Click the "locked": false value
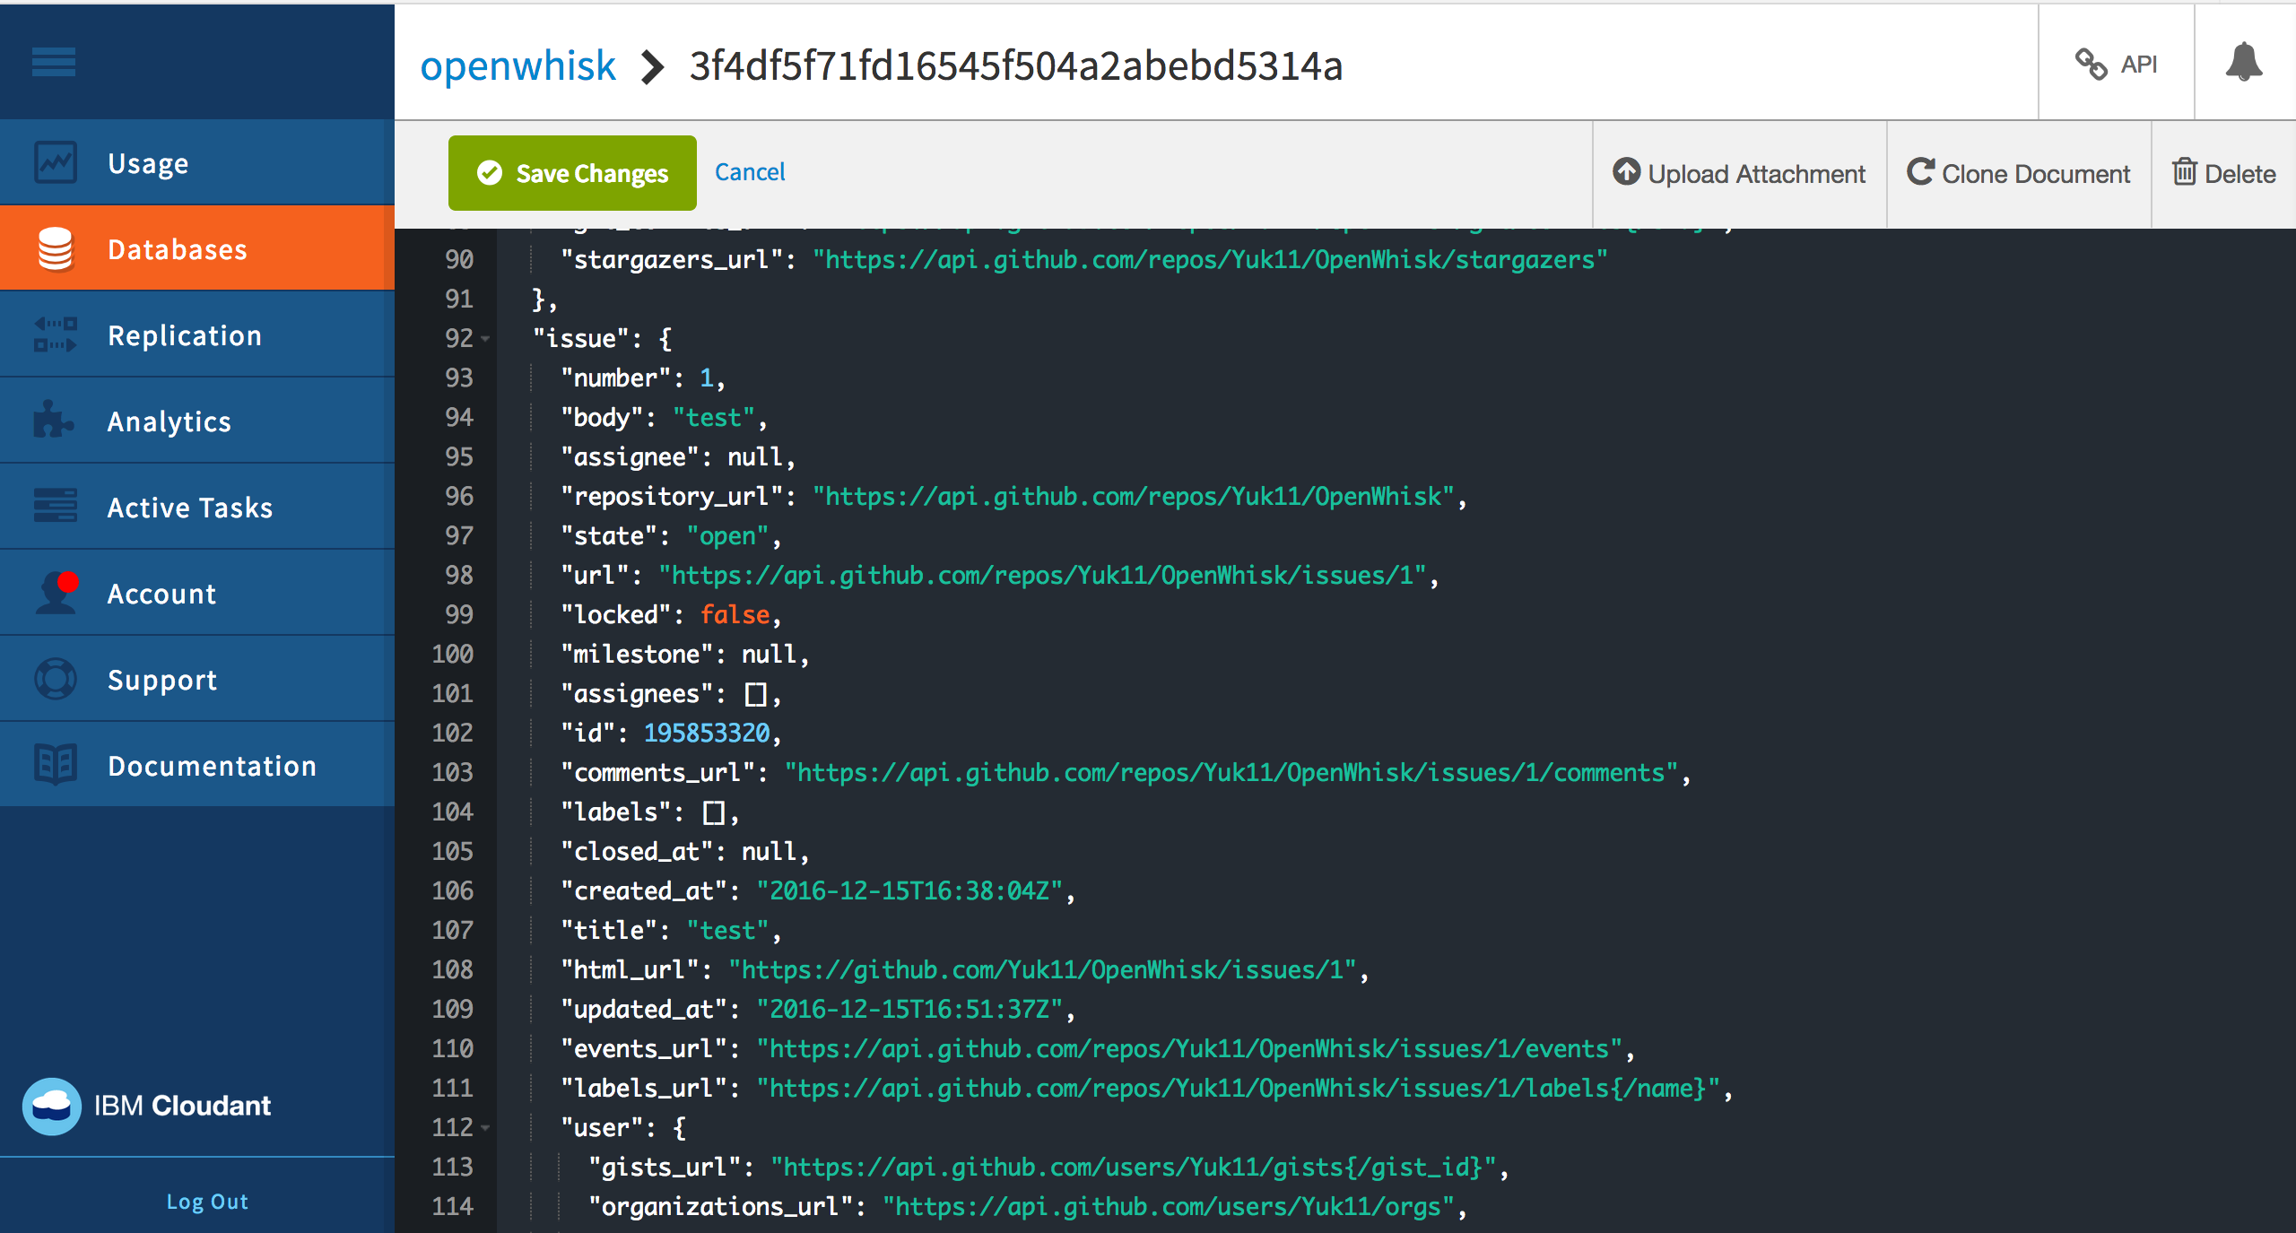The image size is (2296, 1233). click(x=735, y=615)
